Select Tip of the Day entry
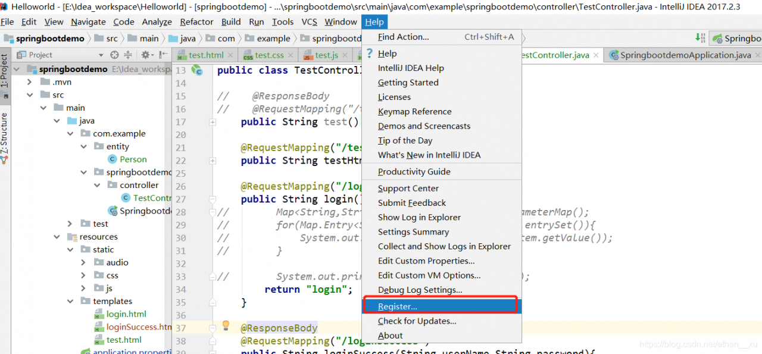 point(442,140)
